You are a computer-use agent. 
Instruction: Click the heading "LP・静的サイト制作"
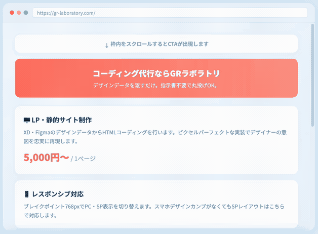(x=62, y=120)
